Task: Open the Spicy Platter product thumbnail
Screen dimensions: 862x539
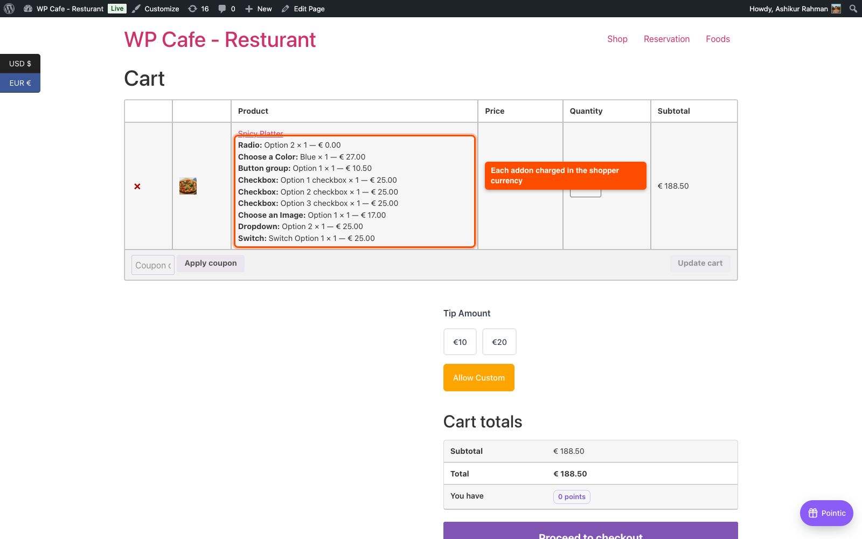Action: 188,186
